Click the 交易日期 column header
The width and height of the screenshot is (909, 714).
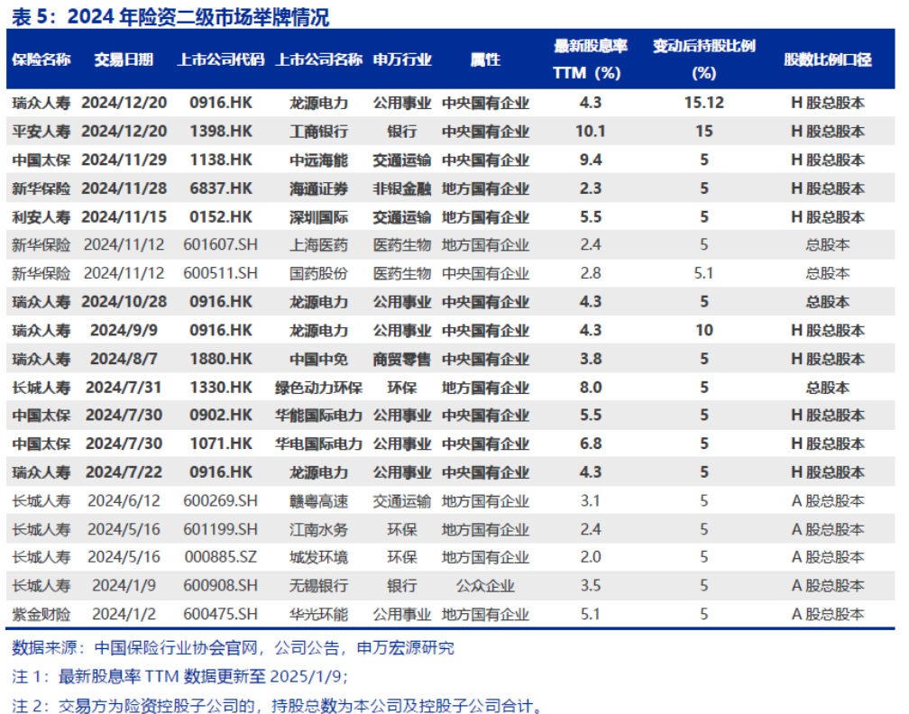click(124, 59)
